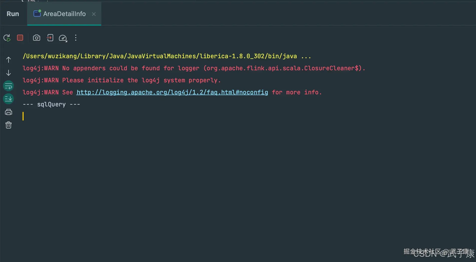Close the AreaDetailInfo tab

coord(94,14)
